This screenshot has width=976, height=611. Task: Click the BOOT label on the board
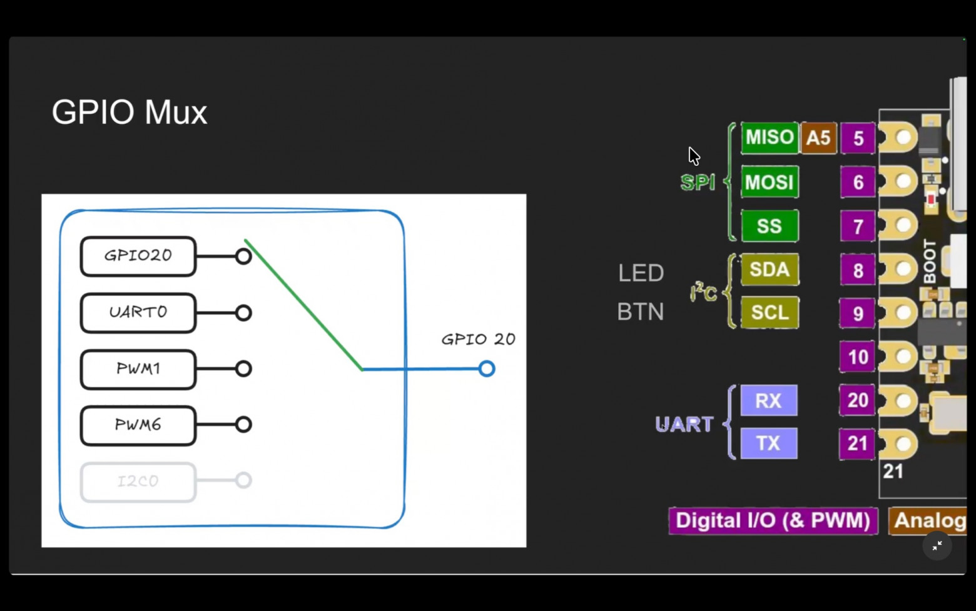pyautogui.click(x=930, y=261)
